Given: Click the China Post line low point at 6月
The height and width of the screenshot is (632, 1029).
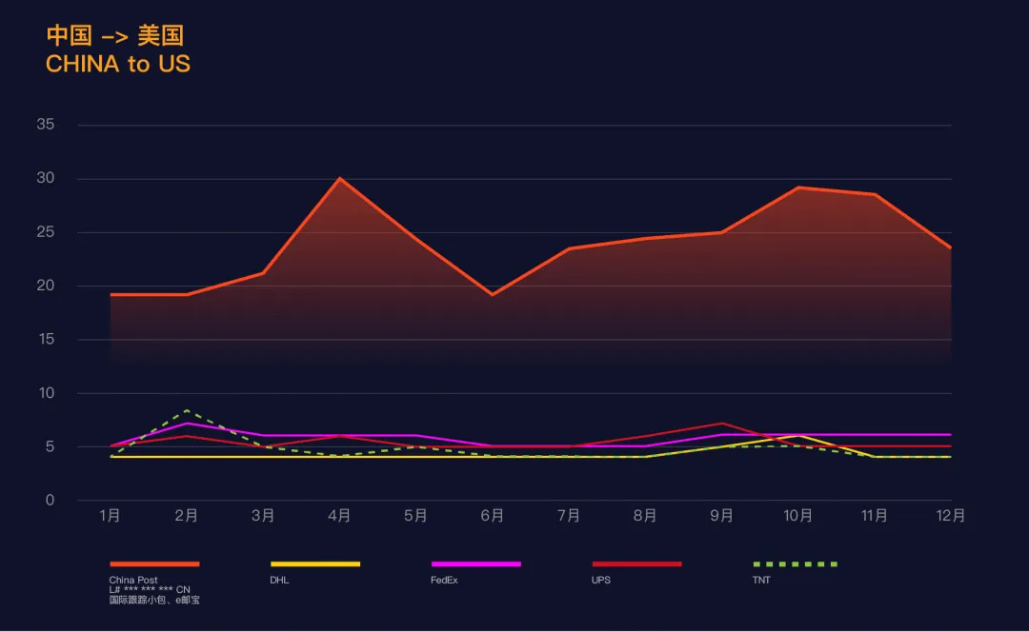Looking at the screenshot, I should (x=493, y=294).
